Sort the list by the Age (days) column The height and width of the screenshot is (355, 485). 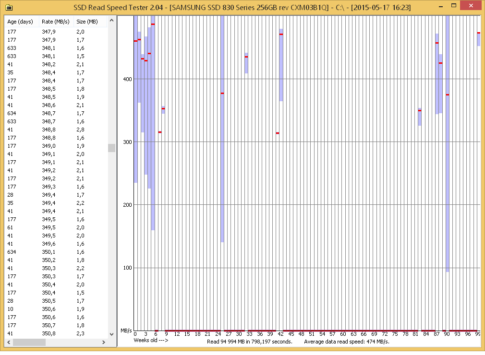coord(21,22)
